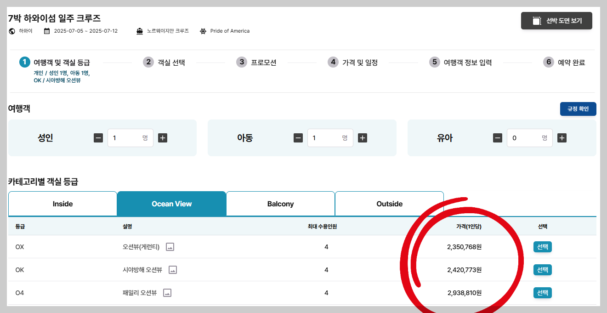
Task: Switch to the Outside cabin tab
Action: coord(389,203)
